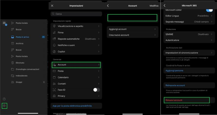217x115 pixels.
Task: Go back from Microsoft 365 screen
Action: pos(165,5)
